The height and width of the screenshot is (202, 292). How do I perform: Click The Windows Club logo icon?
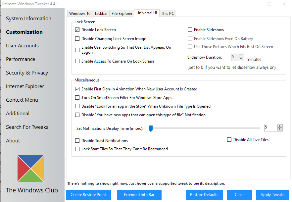(31, 169)
